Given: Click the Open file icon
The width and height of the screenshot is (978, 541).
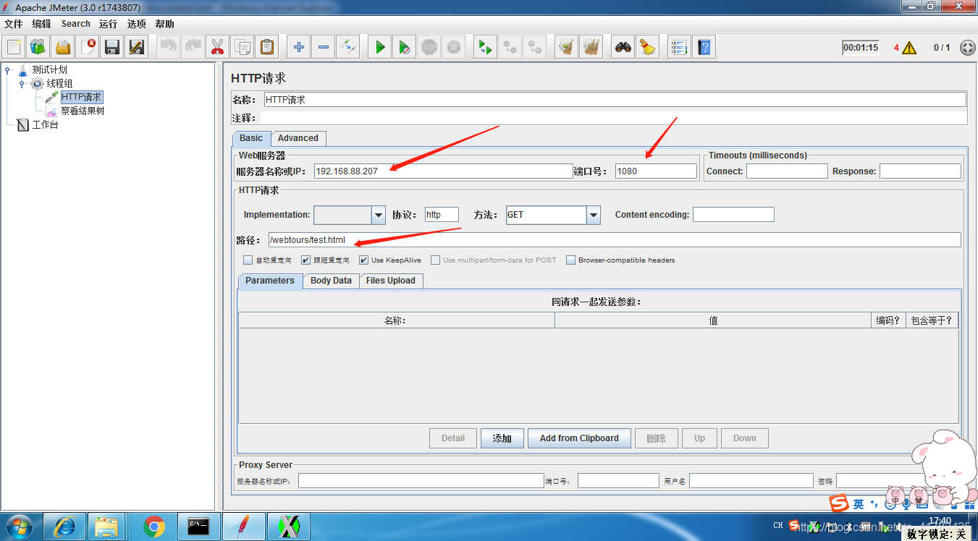Looking at the screenshot, I should coord(63,48).
